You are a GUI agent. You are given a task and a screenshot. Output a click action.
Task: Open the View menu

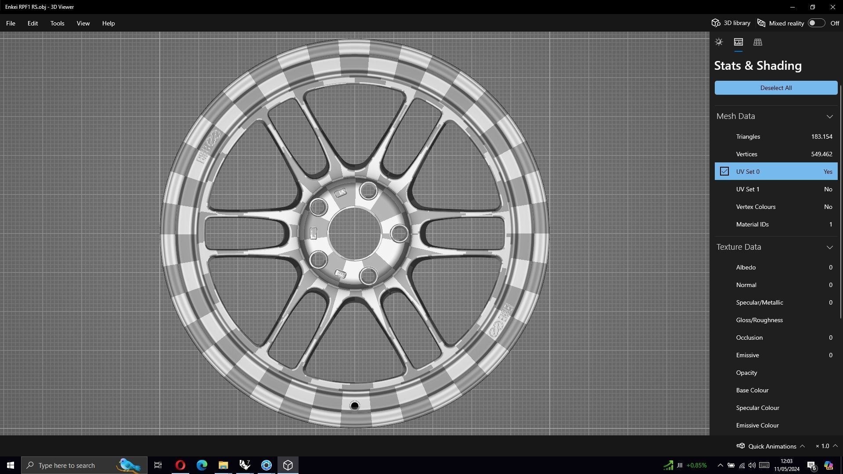[x=83, y=23]
